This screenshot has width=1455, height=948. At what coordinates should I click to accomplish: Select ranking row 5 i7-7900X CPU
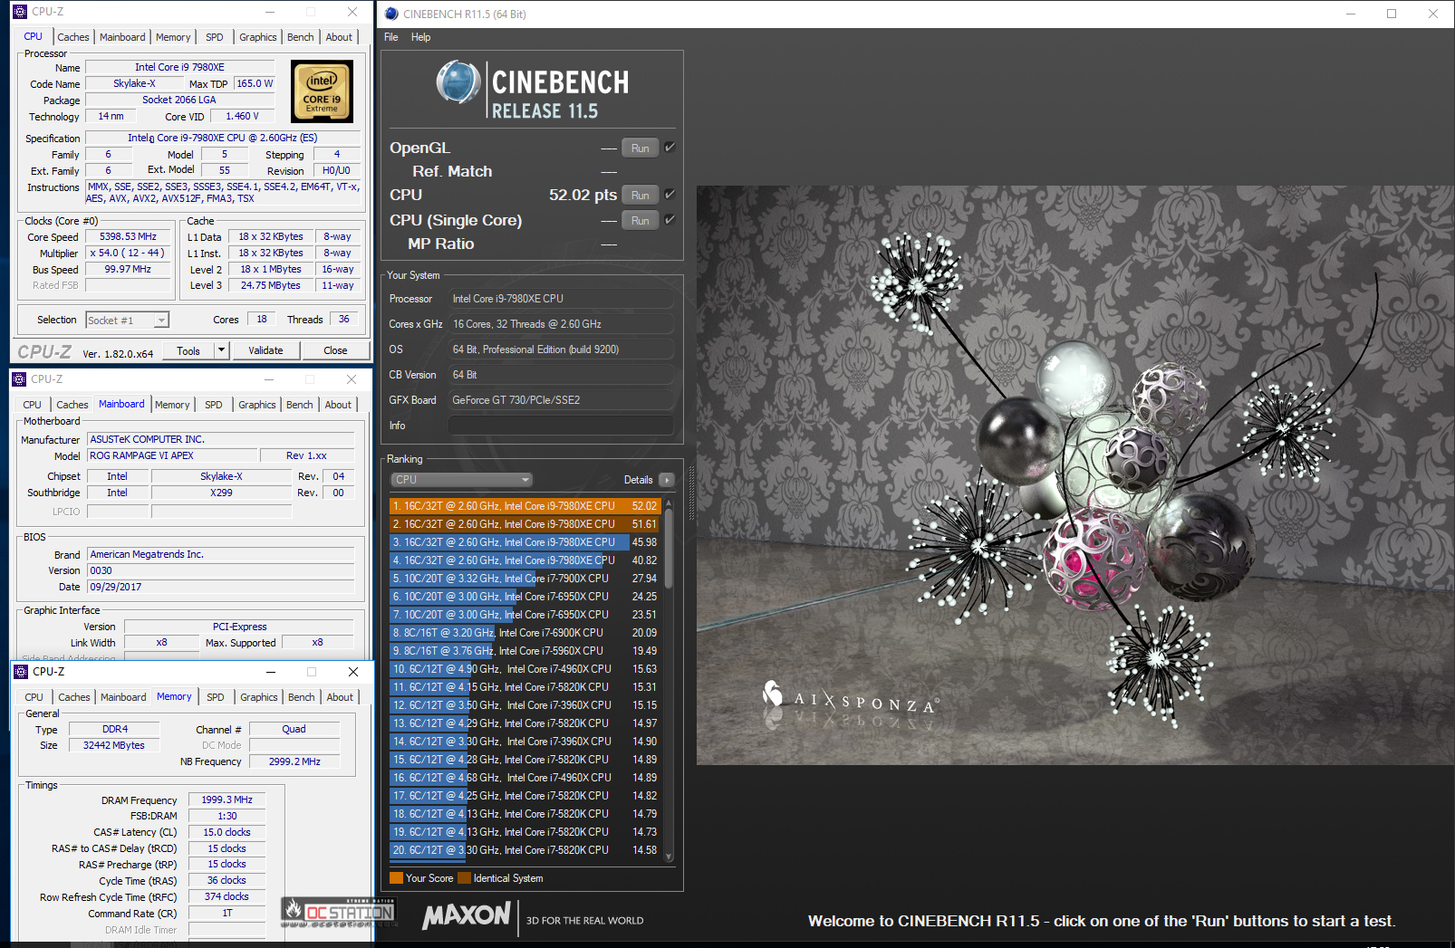[525, 579]
